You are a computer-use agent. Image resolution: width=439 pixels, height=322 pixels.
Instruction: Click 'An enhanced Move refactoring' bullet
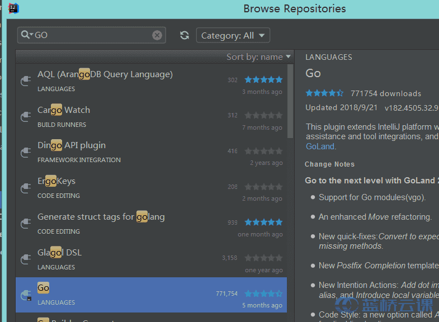tap(375, 217)
